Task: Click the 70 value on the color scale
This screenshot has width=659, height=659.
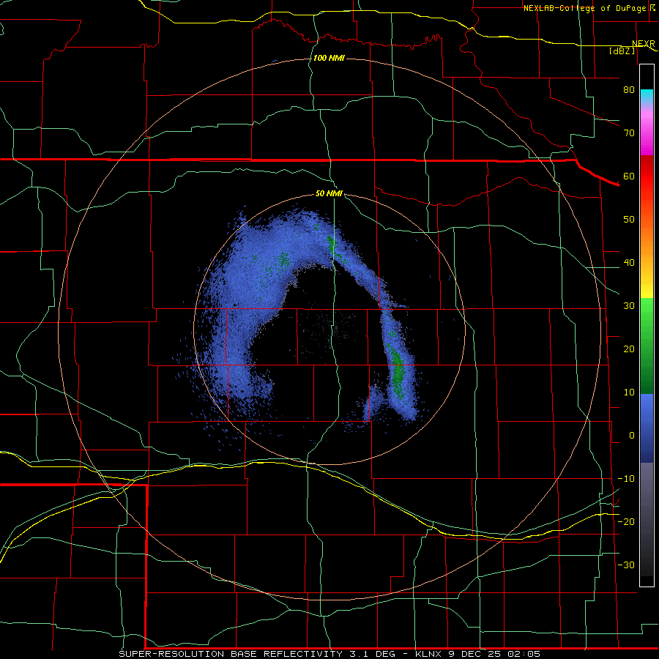Action: (x=629, y=133)
